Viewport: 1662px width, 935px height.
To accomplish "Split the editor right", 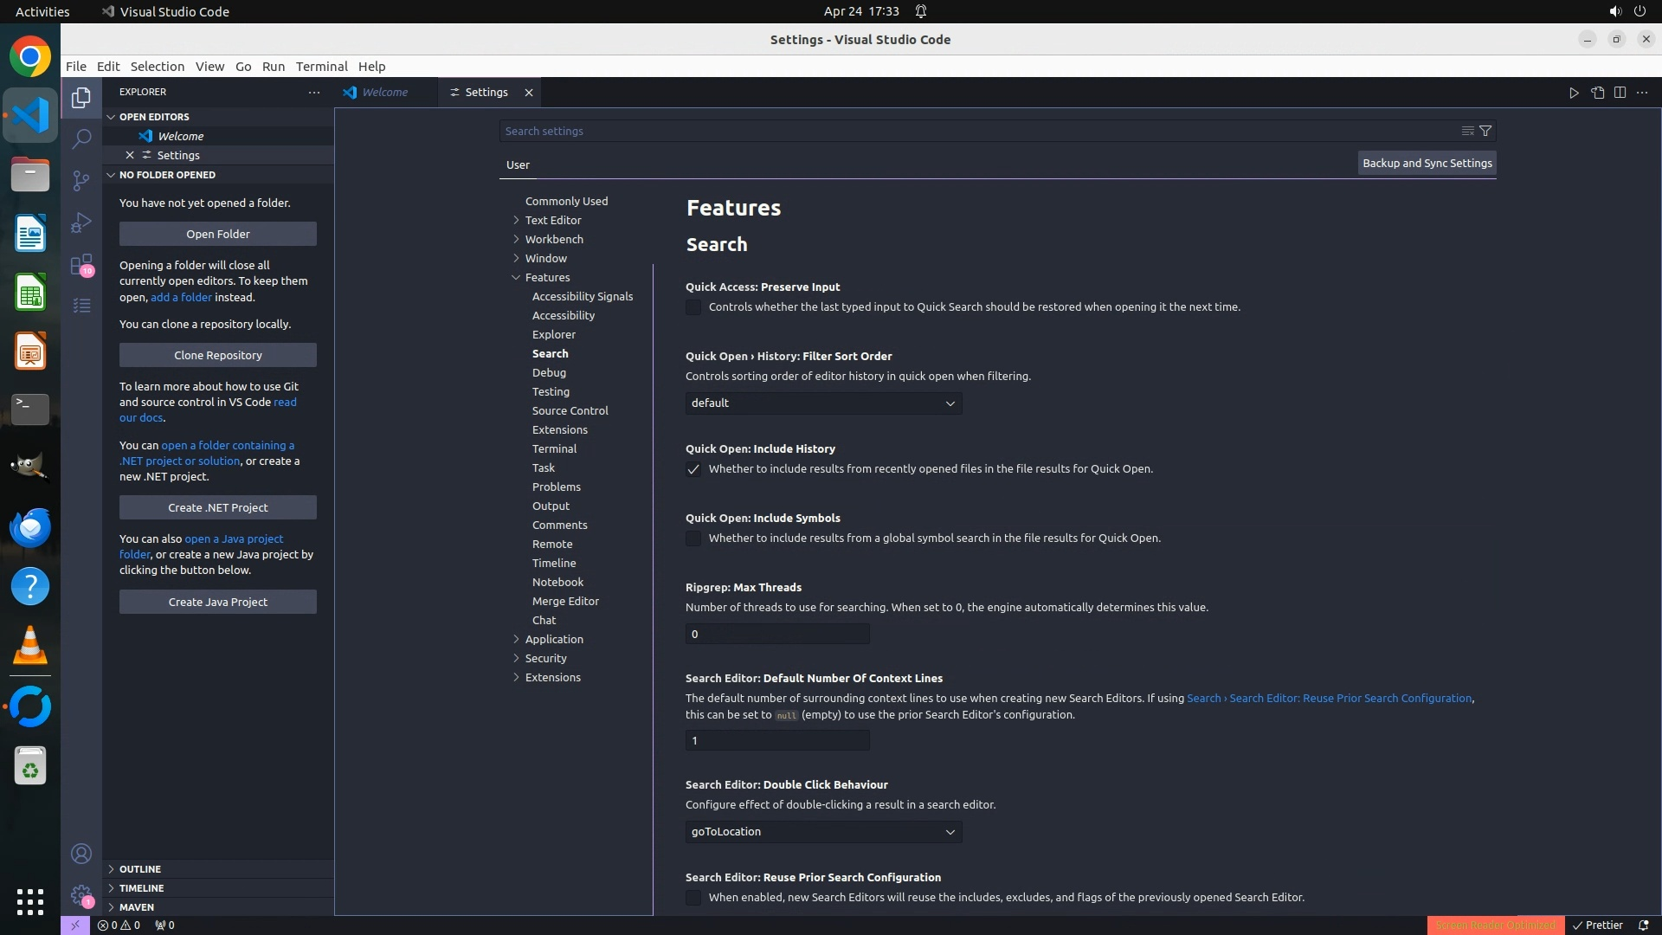I will point(1620,93).
